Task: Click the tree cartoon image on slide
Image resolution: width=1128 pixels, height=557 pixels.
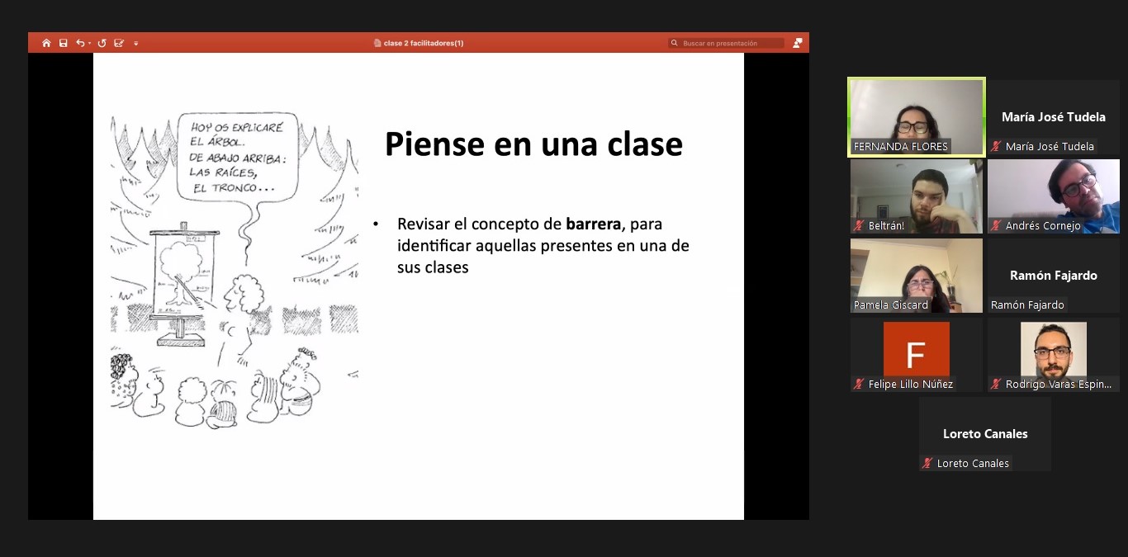Action: (235, 270)
